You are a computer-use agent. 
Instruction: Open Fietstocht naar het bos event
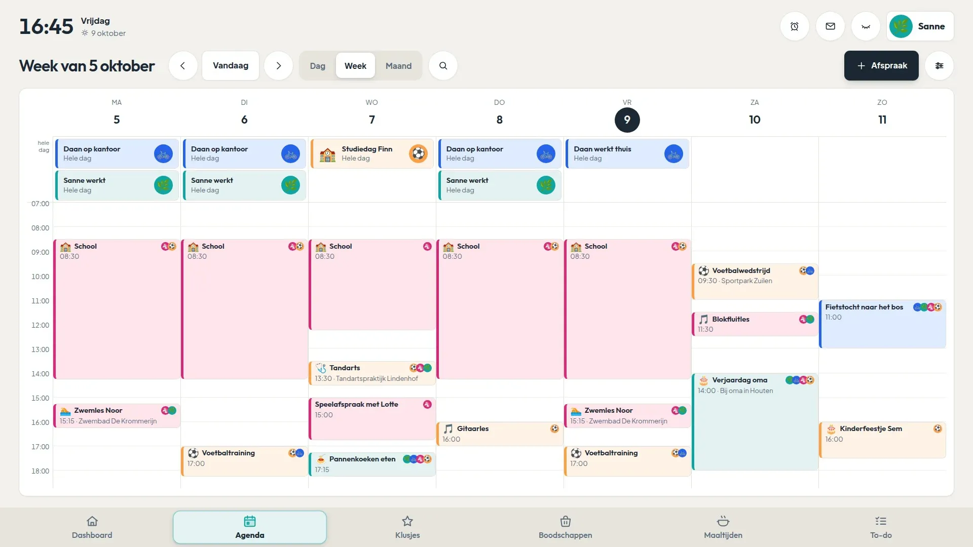[882, 324]
